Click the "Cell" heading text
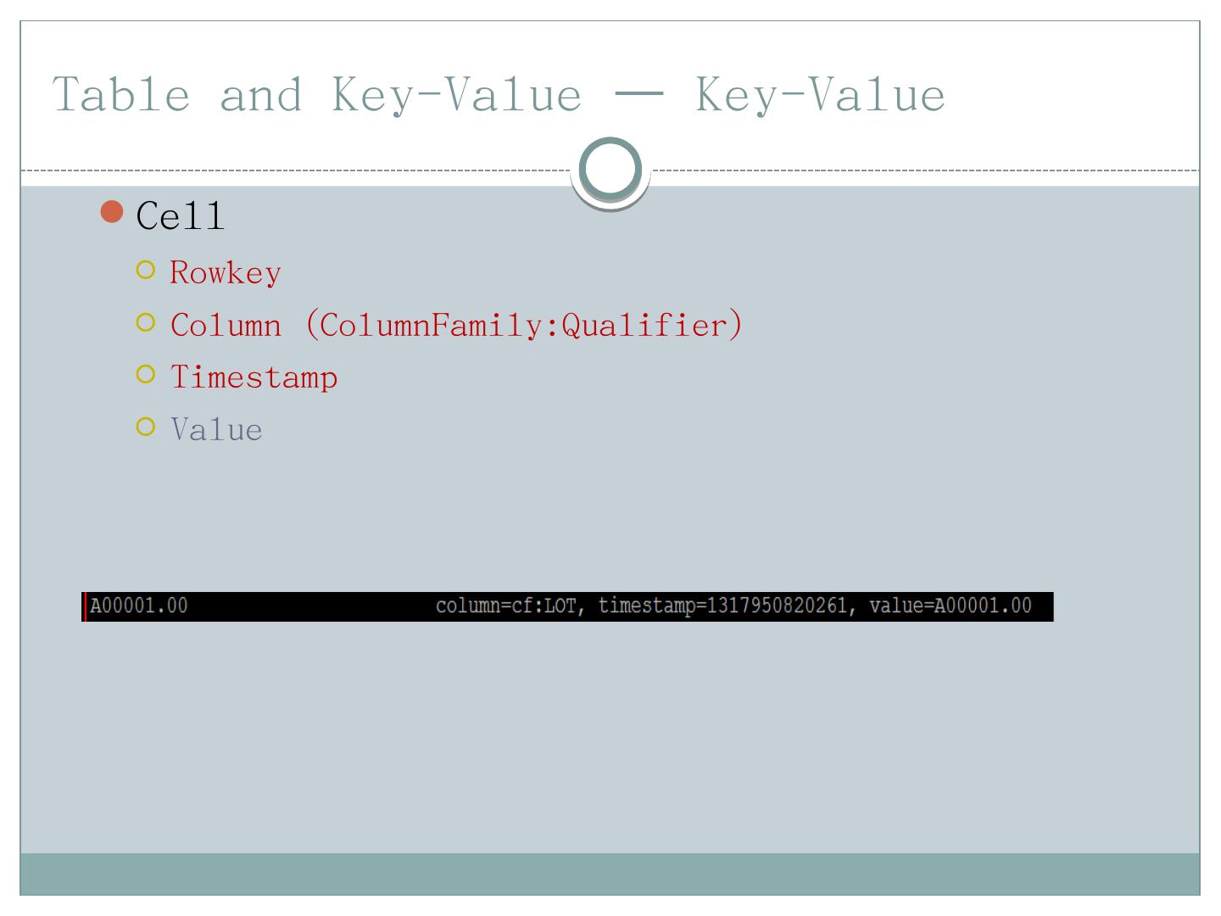Image resolution: width=1221 pixels, height=916 pixels. pyautogui.click(x=181, y=215)
